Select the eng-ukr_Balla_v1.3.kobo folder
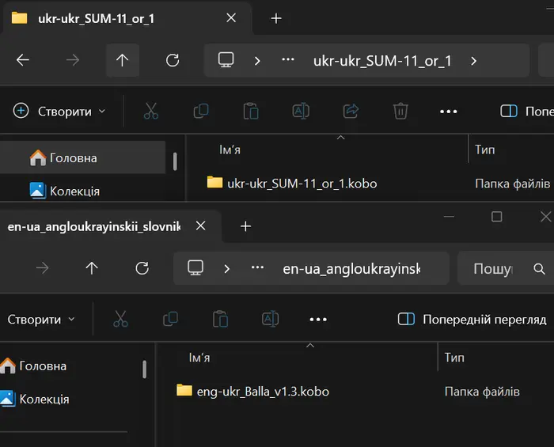The height and width of the screenshot is (447, 554). [x=253, y=391]
